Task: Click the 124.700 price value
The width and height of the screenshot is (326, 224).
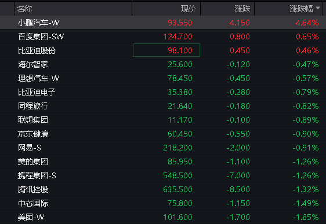Action: 178,36
